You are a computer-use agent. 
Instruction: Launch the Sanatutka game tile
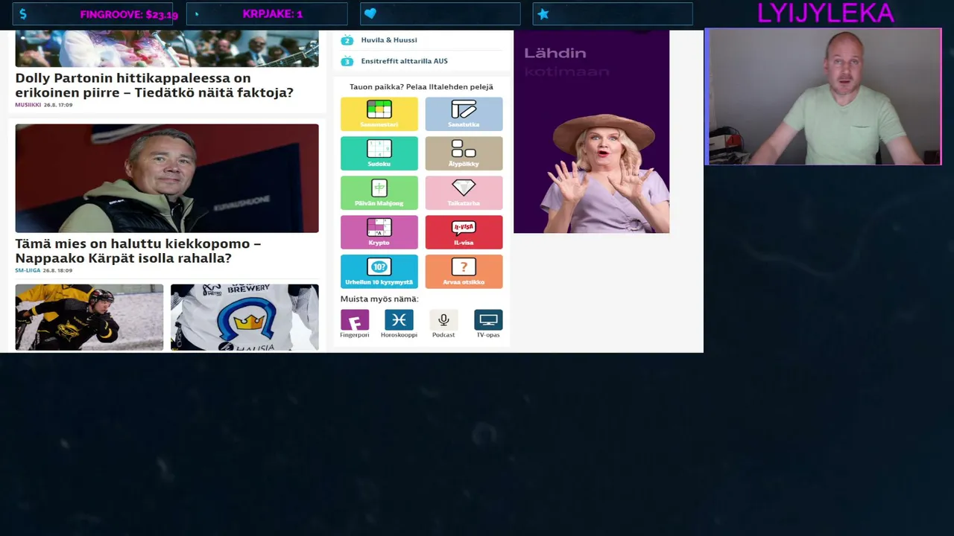pos(464,114)
